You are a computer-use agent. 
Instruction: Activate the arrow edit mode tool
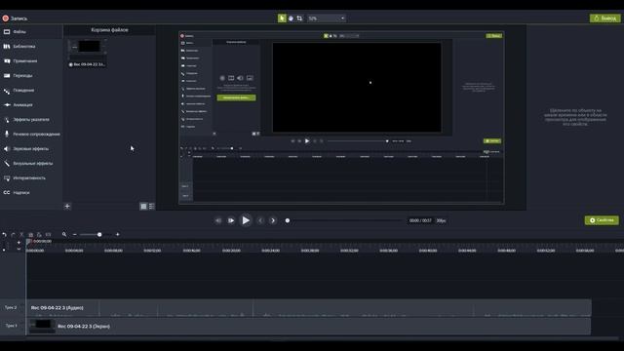click(282, 19)
